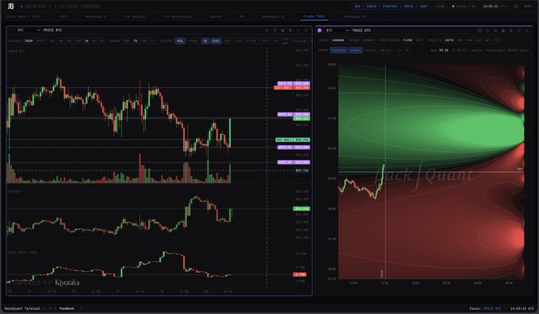The image size is (539, 314).
Task: Switch to the btc options workspace tab
Action: pyautogui.click(x=135, y=17)
